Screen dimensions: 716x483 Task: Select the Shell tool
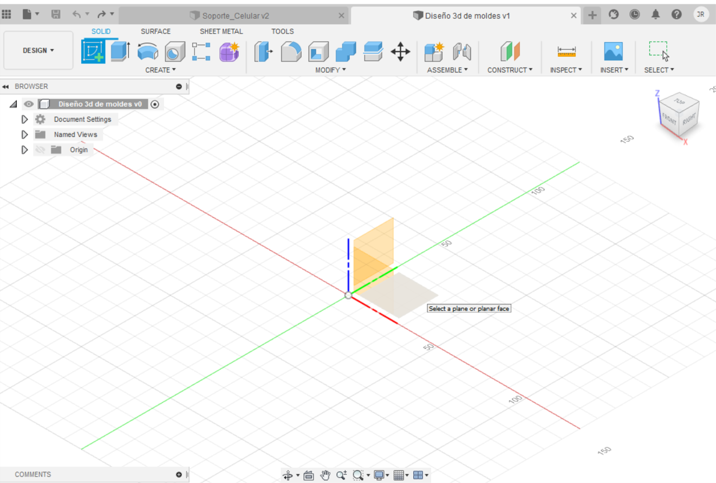[318, 52]
